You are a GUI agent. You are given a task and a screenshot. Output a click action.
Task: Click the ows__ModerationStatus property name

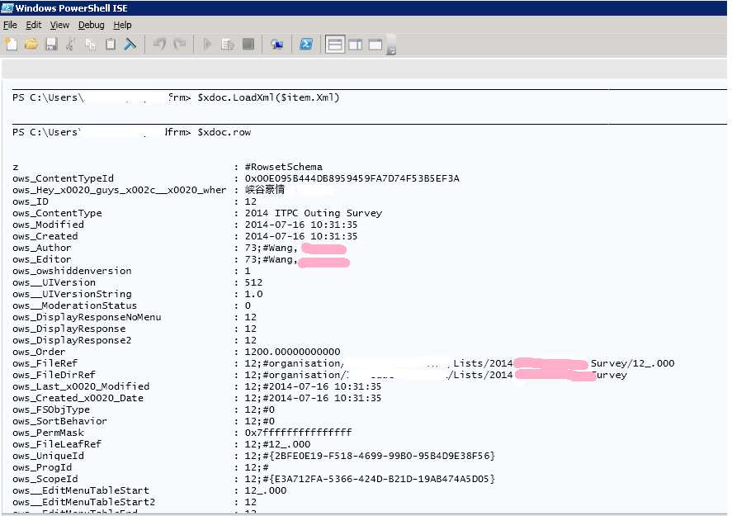[75, 305]
